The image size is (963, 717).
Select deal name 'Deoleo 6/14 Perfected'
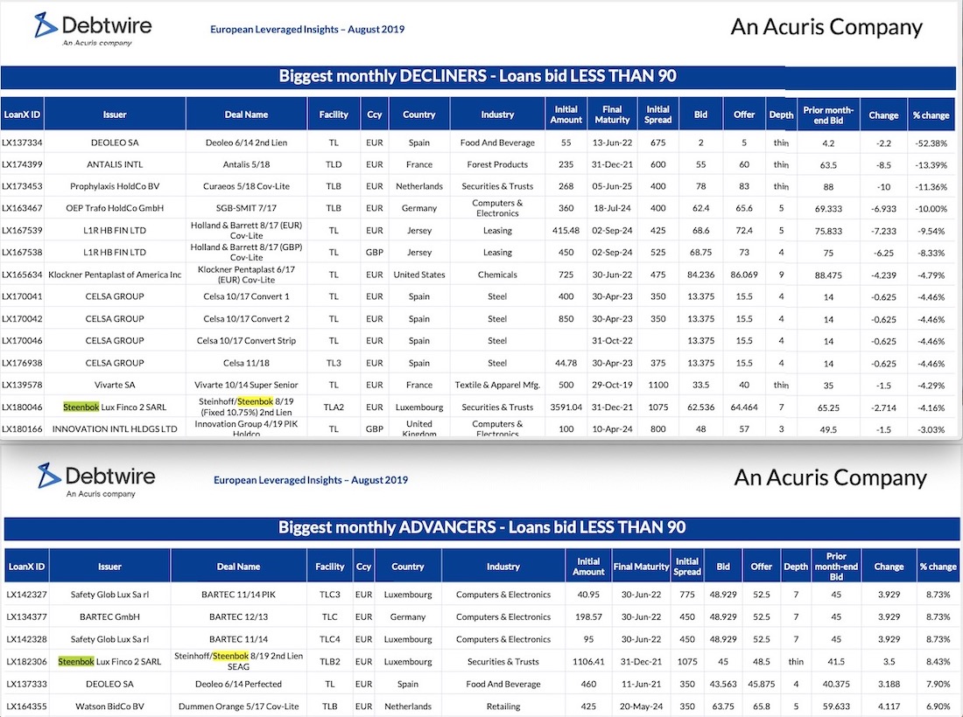click(x=238, y=683)
